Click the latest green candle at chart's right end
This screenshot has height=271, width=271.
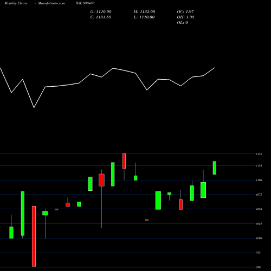[x=215, y=167]
